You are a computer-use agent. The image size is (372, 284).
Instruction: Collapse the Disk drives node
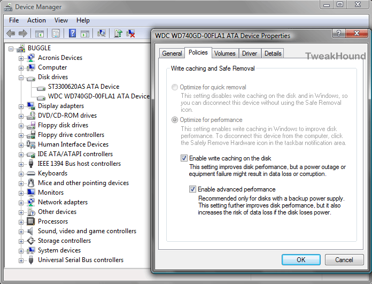[x=21, y=78]
